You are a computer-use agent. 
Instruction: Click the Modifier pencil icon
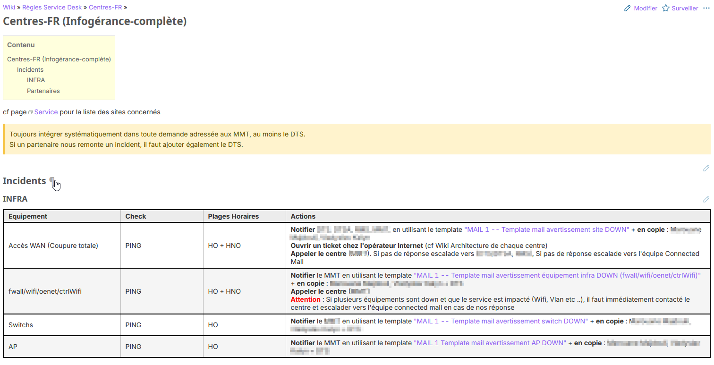coord(628,8)
